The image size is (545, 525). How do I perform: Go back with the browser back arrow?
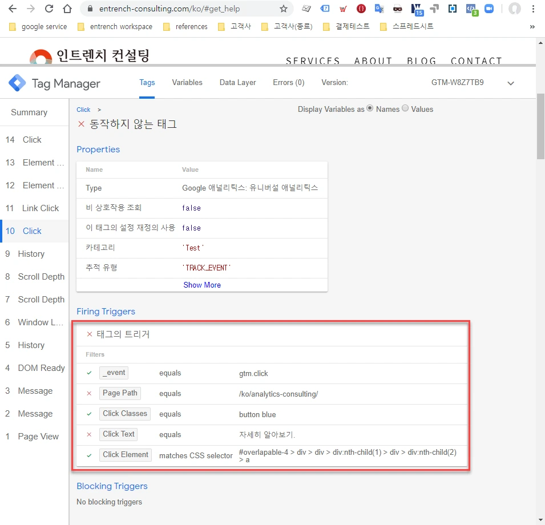pyautogui.click(x=13, y=9)
